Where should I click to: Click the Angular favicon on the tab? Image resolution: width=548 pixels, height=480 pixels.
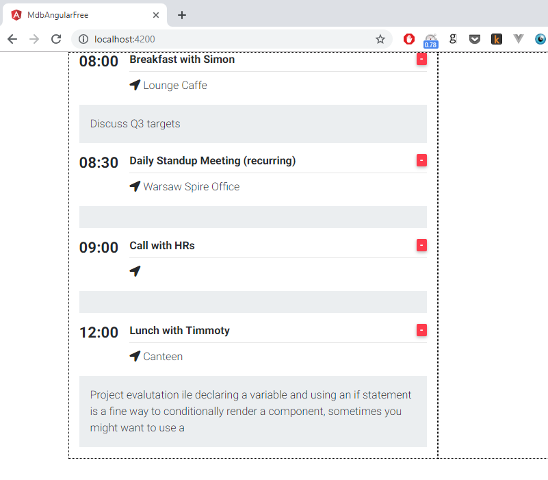(x=16, y=15)
